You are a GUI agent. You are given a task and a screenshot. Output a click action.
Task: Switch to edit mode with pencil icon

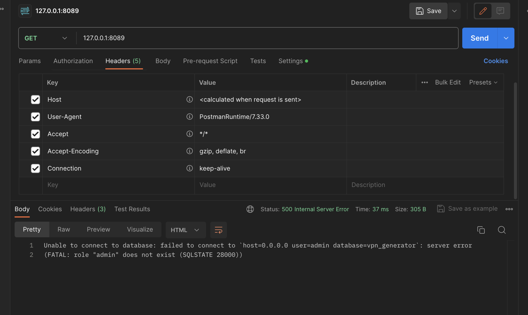[483, 11]
